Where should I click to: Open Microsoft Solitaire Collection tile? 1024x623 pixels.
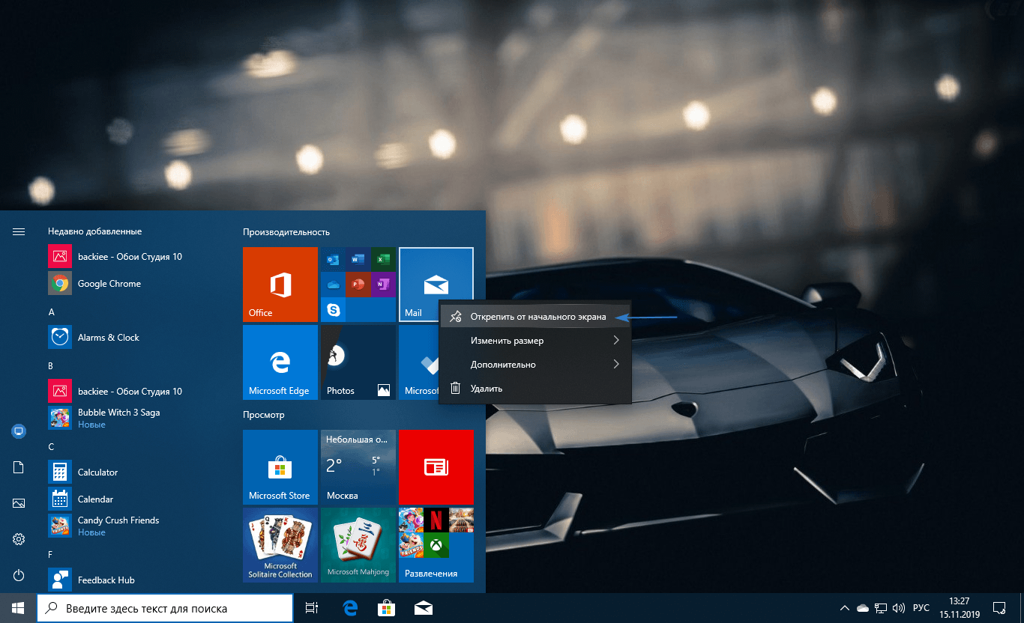(x=280, y=544)
